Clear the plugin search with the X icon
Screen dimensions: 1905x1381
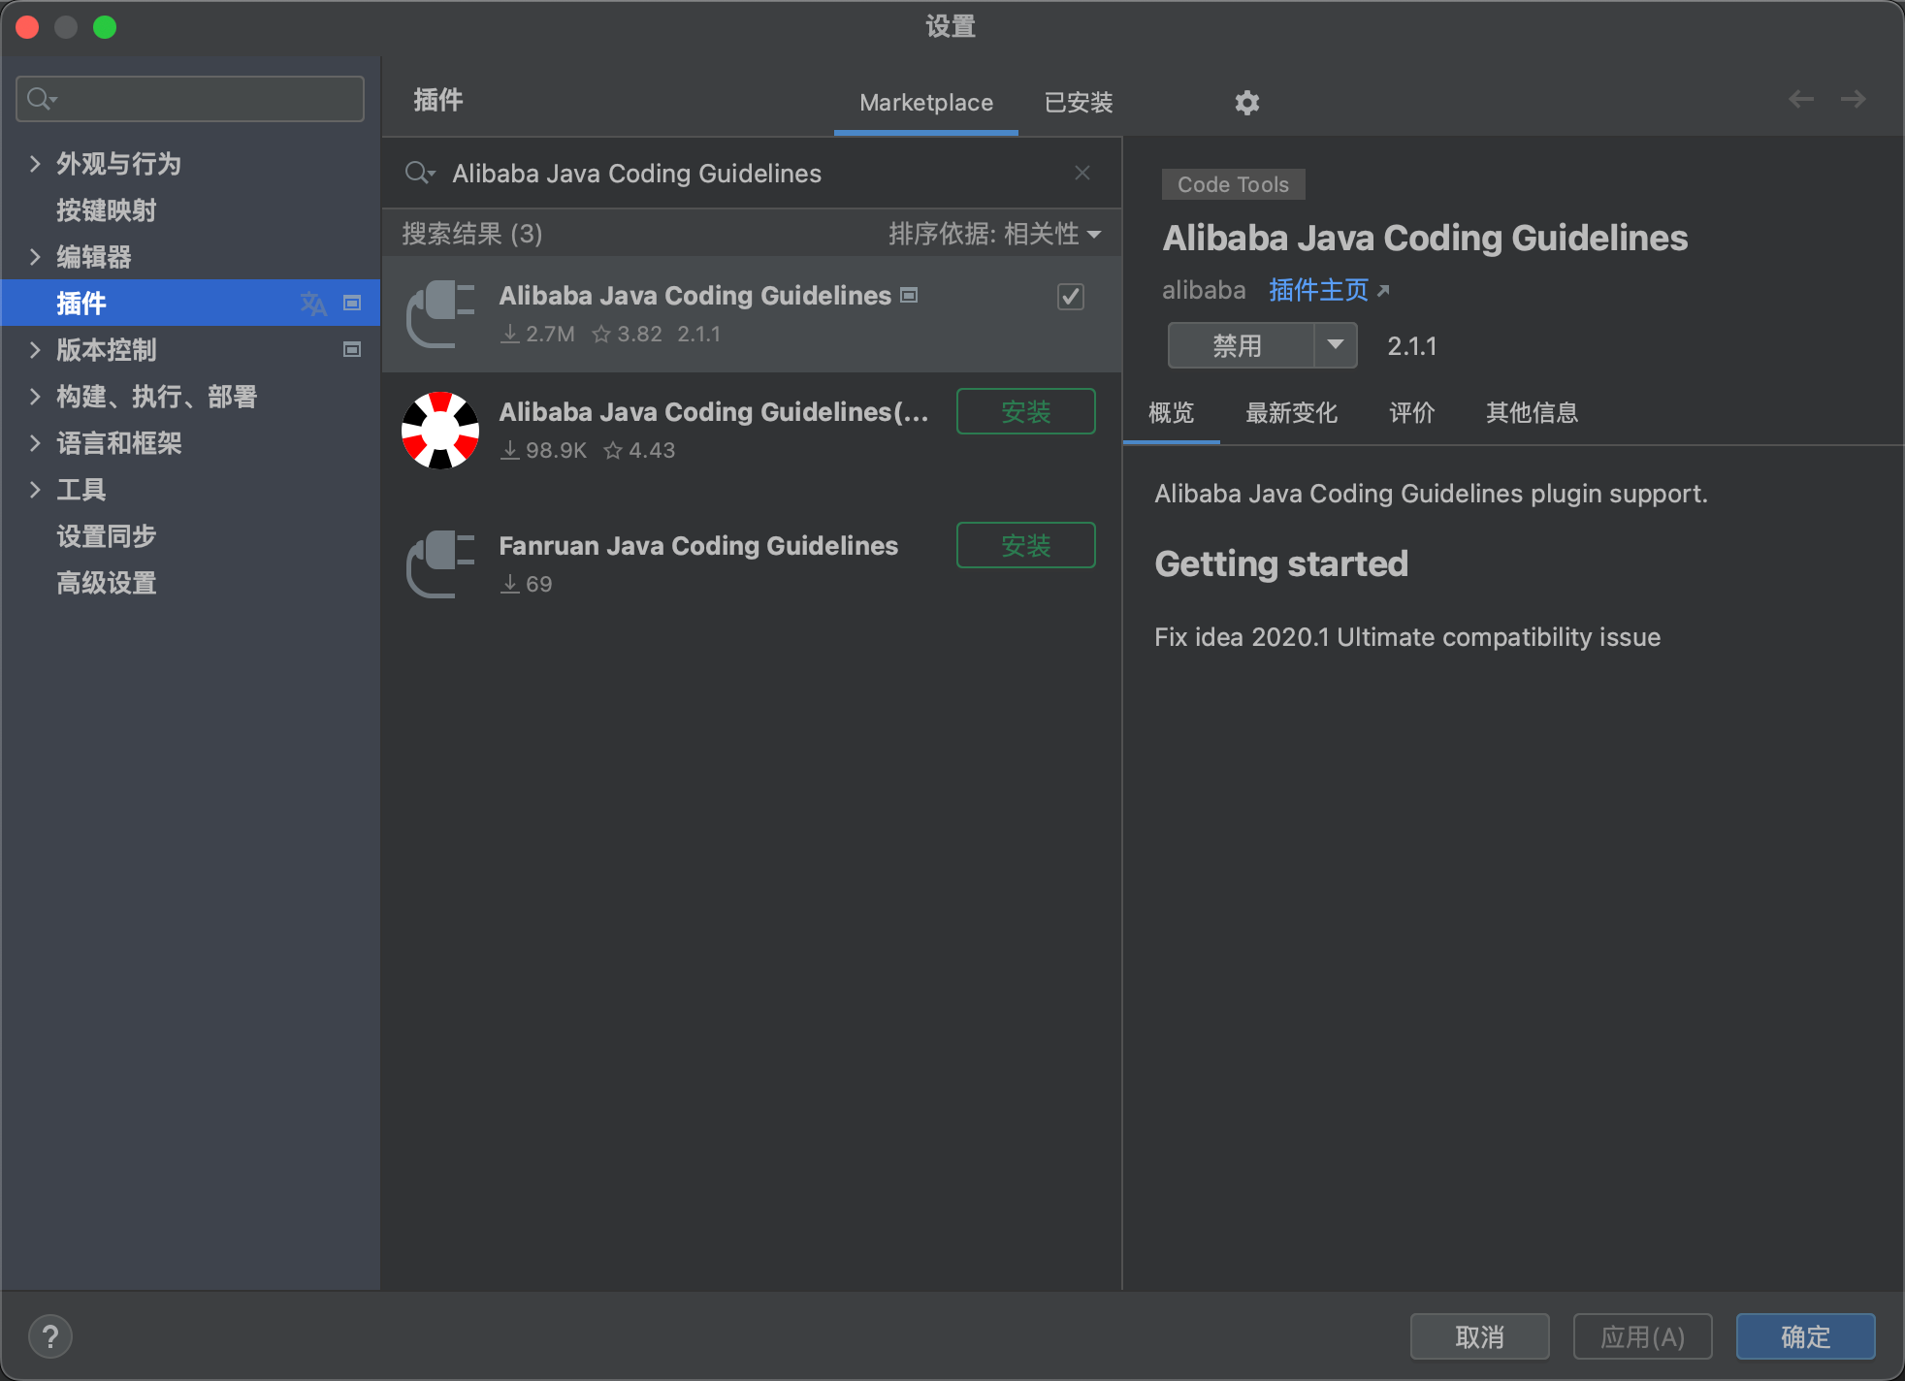pyautogui.click(x=1082, y=173)
